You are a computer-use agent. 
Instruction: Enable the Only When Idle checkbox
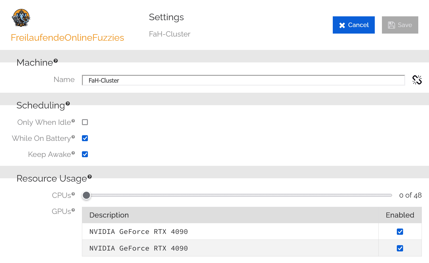click(x=85, y=122)
